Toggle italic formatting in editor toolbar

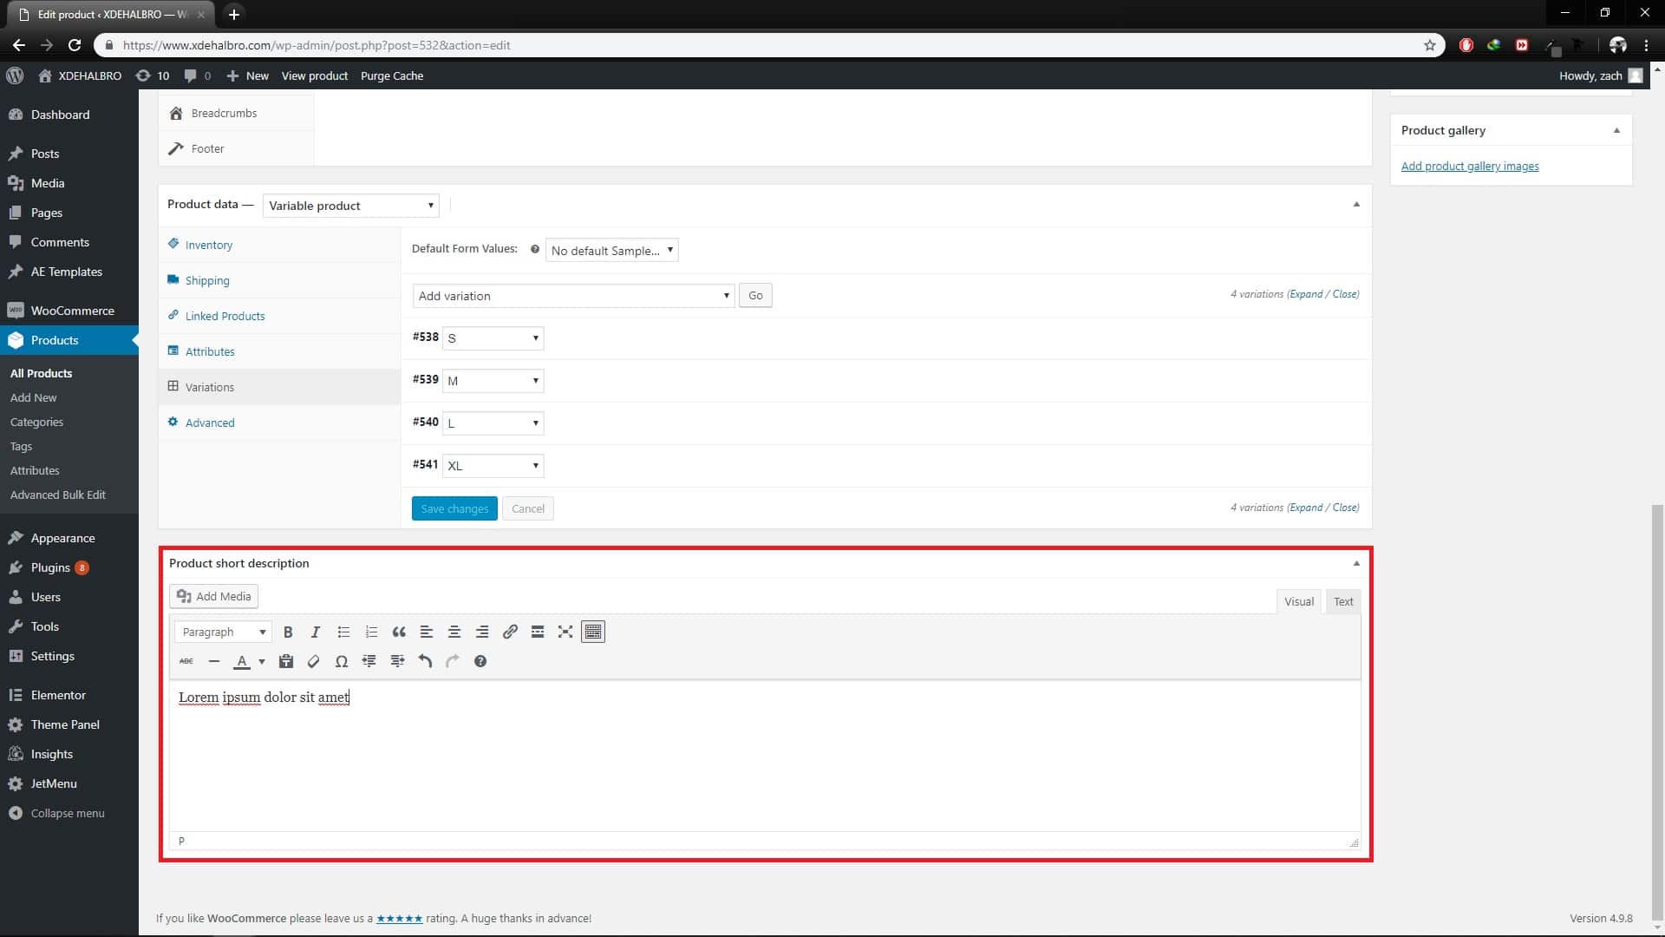click(316, 632)
